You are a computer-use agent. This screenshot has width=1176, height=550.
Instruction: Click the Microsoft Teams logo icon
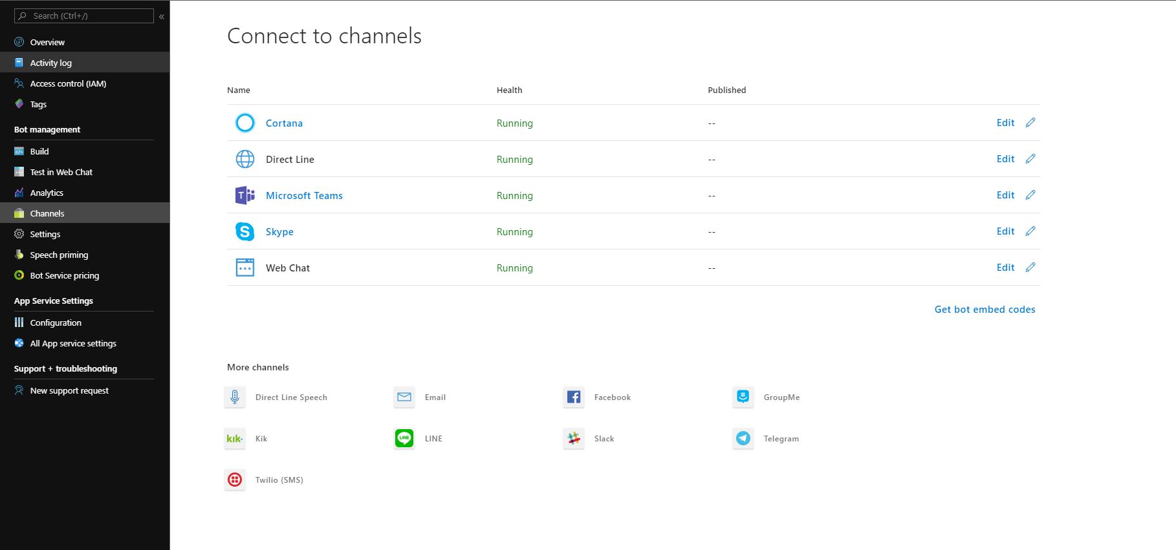click(x=245, y=195)
